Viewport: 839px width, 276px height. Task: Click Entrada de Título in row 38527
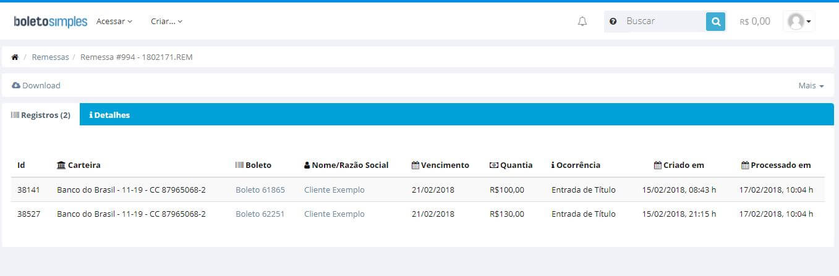pyautogui.click(x=584, y=214)
